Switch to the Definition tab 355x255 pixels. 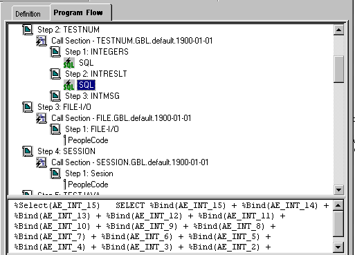click(28, 14)
